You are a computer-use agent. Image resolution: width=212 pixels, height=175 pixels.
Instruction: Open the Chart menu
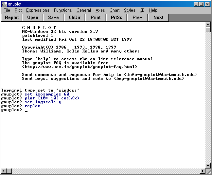pyautogui.click(x=115, y=10)
